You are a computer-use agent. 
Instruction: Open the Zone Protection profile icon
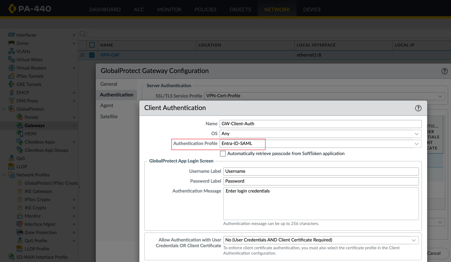[20, 232]
